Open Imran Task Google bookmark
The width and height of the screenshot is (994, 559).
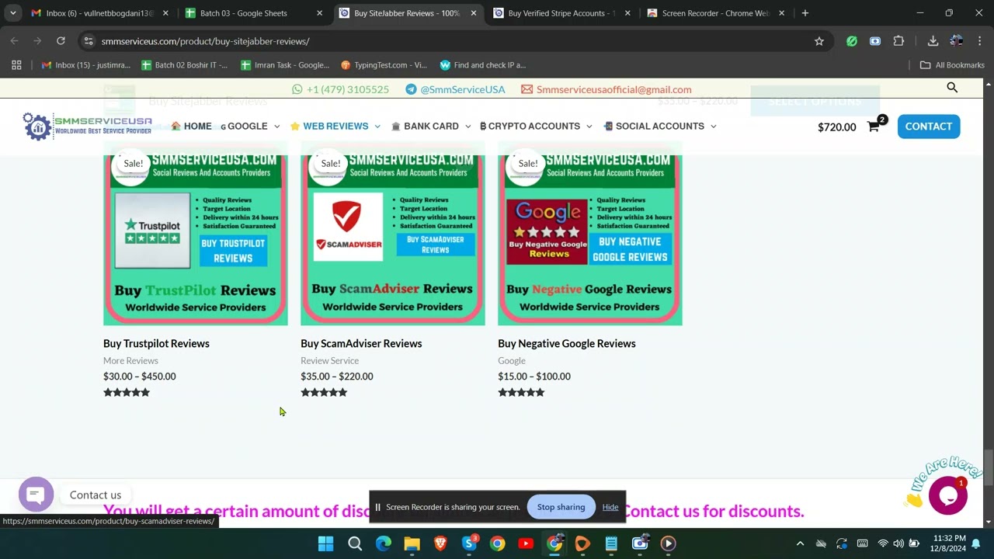(285, 65)
